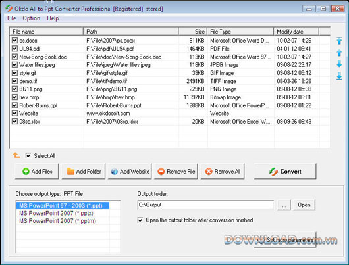This screenshot has height=265, width=349.
Task: Click the PDF File type cell
Action: [x=220, y=49]
